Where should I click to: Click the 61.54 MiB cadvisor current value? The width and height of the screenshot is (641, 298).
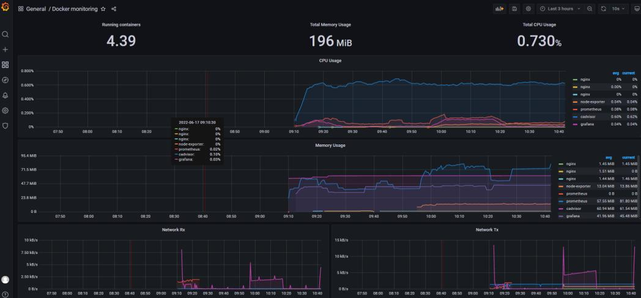pos(629,209)
